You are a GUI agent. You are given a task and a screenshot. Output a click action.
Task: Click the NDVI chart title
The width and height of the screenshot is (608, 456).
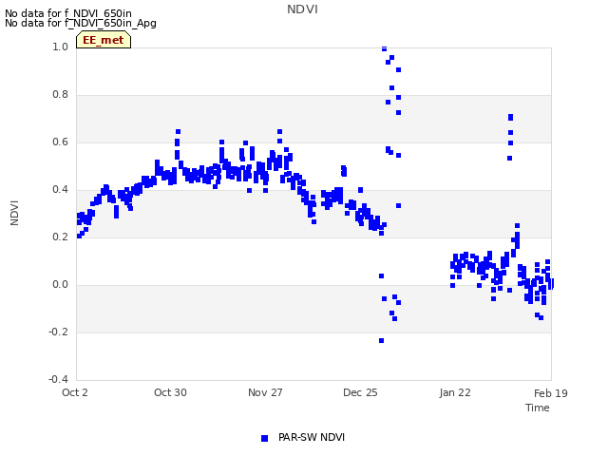pos(302,9)
